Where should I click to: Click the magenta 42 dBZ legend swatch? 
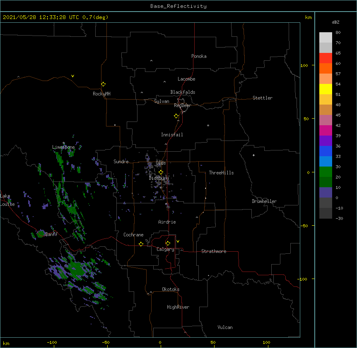(x=326, y=131)
